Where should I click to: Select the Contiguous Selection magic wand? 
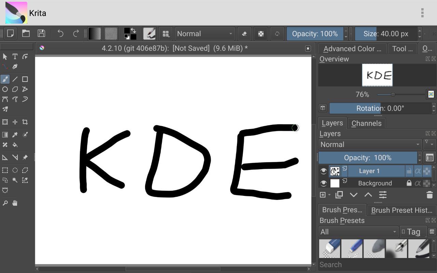[15, 180]
